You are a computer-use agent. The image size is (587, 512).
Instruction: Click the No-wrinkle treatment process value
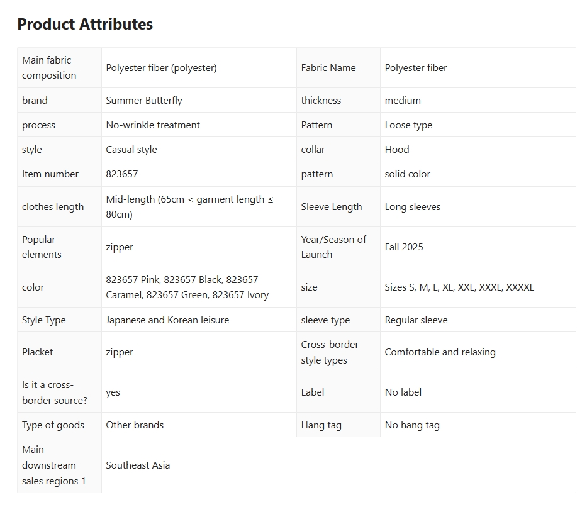click(x=153, y=125)
